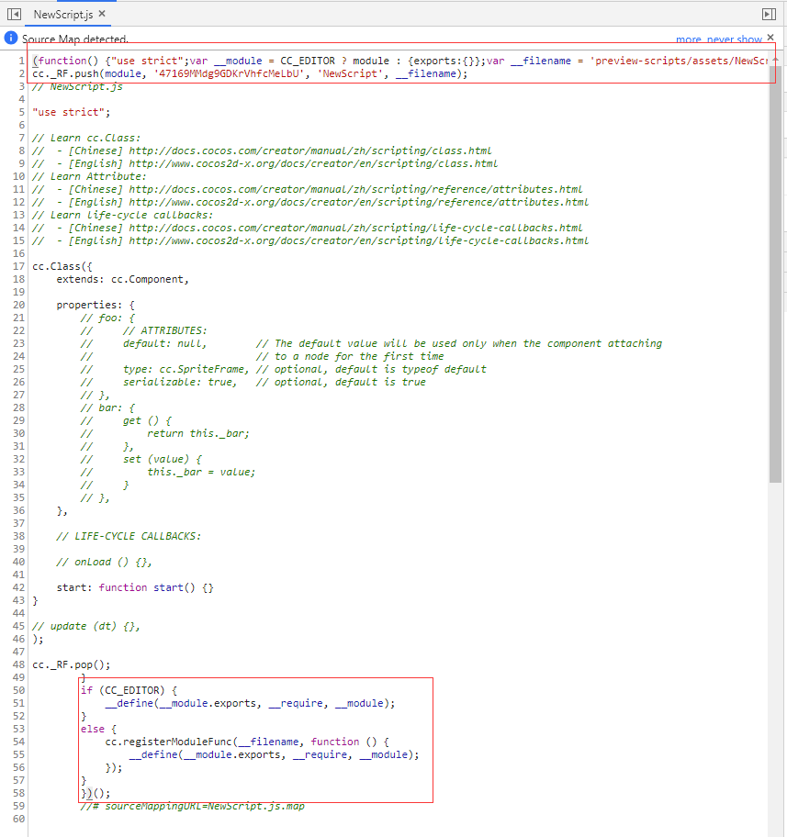Toggle the debugger sidebar icon at top right
The image size is (787, 837).
[x=769, y=15]
